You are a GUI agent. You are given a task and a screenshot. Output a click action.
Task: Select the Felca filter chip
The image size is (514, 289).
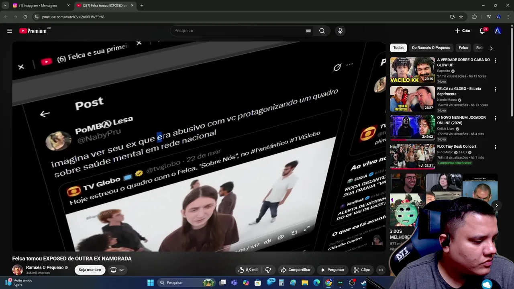[463, 48]
